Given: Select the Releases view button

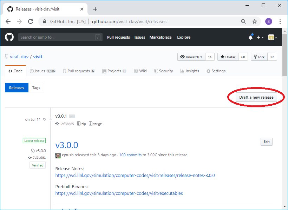Looking at the screenshot, I should tap(17, 88).
